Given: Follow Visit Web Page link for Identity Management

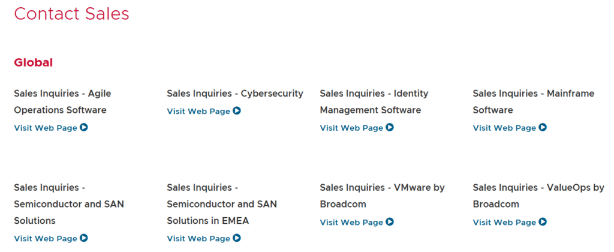Looking at the screenshot, I should coord(351,128).
